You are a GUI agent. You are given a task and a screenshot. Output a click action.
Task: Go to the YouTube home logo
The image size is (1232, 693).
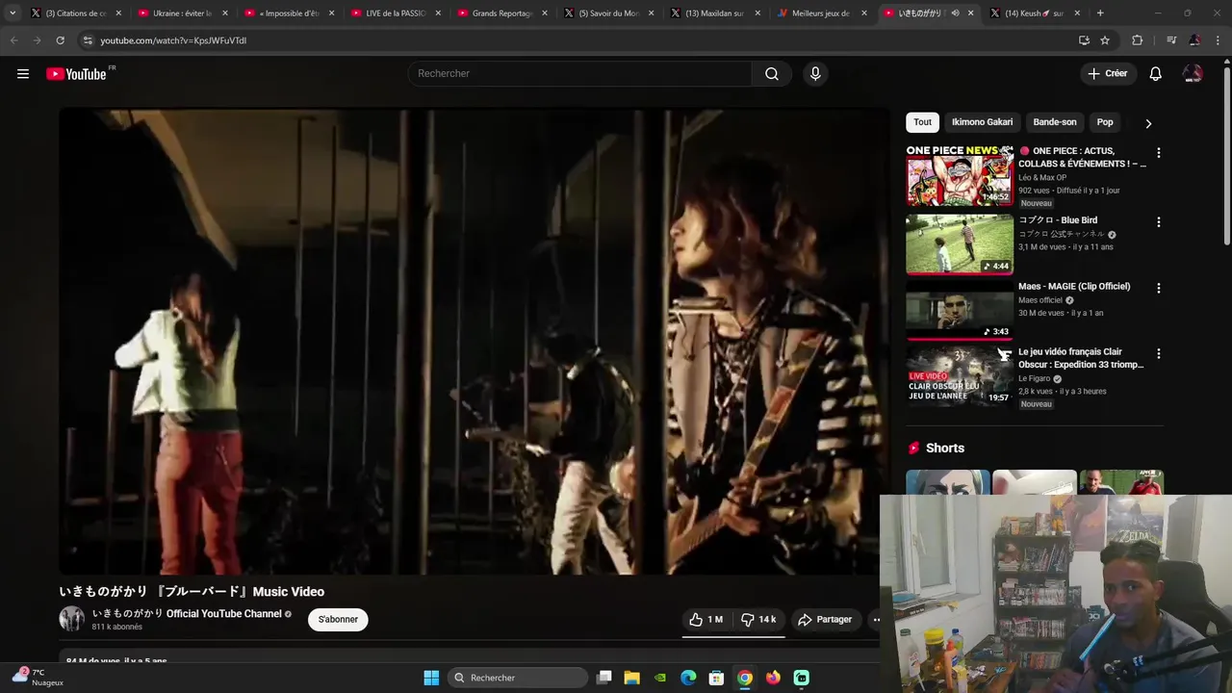[x=76, y=74]
